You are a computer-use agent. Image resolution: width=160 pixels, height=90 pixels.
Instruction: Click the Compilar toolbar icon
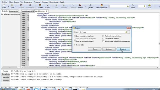(x=73, y=5)
